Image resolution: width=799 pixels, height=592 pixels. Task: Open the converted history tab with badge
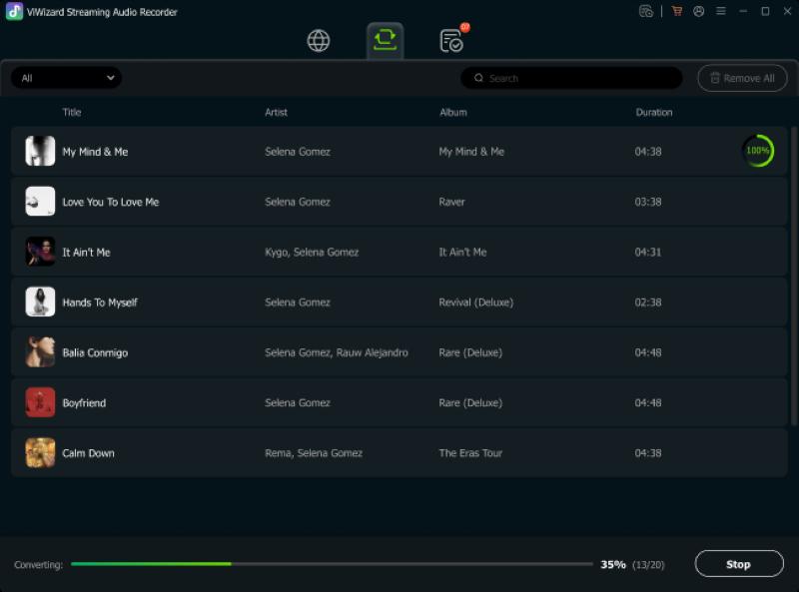click(451, 41)
